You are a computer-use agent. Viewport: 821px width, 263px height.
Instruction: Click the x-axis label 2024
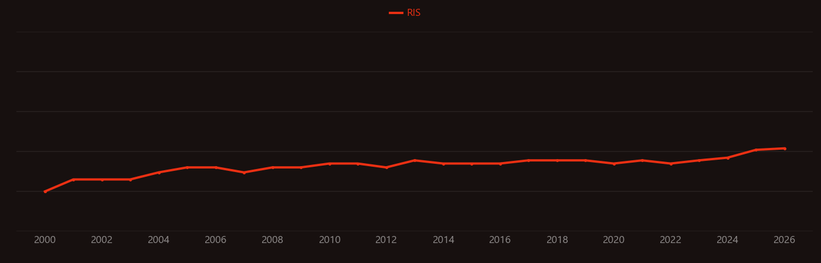click(x=728, y=240)
